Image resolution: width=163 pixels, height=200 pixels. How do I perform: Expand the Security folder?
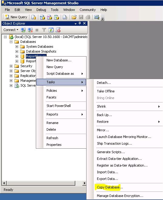pyautogui.click(x=11, y=66)
